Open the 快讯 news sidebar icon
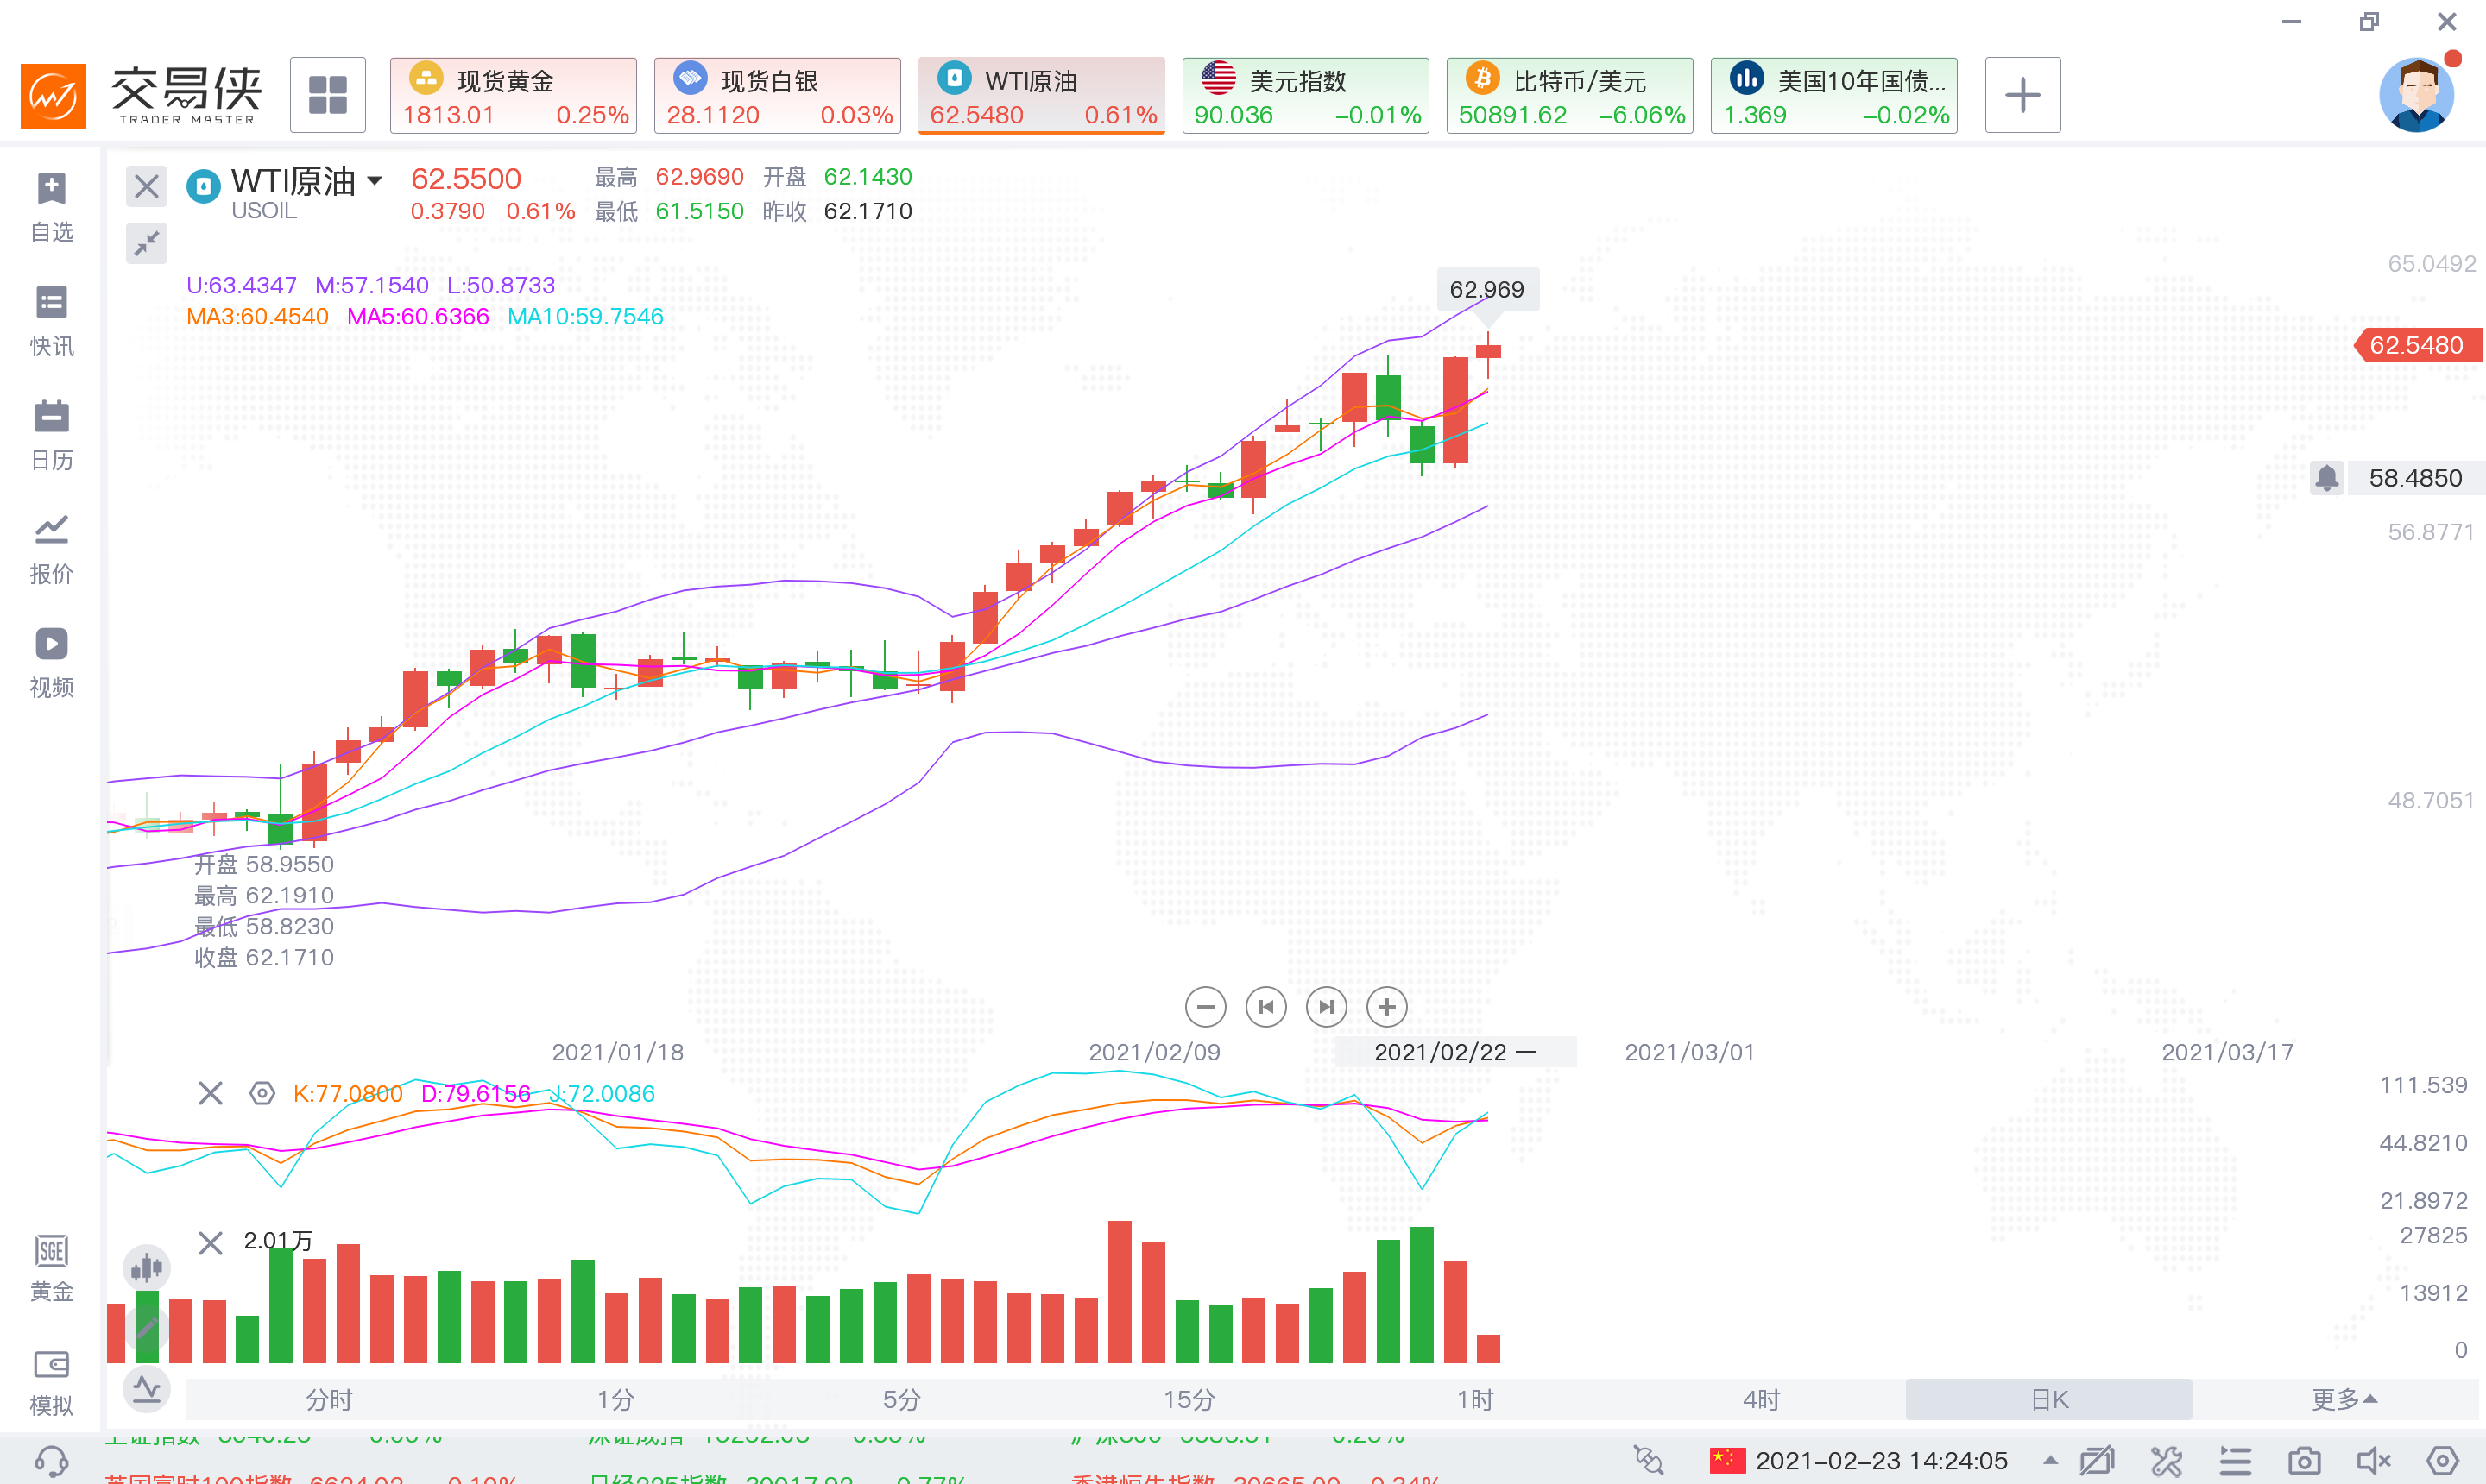 point(51,321)
